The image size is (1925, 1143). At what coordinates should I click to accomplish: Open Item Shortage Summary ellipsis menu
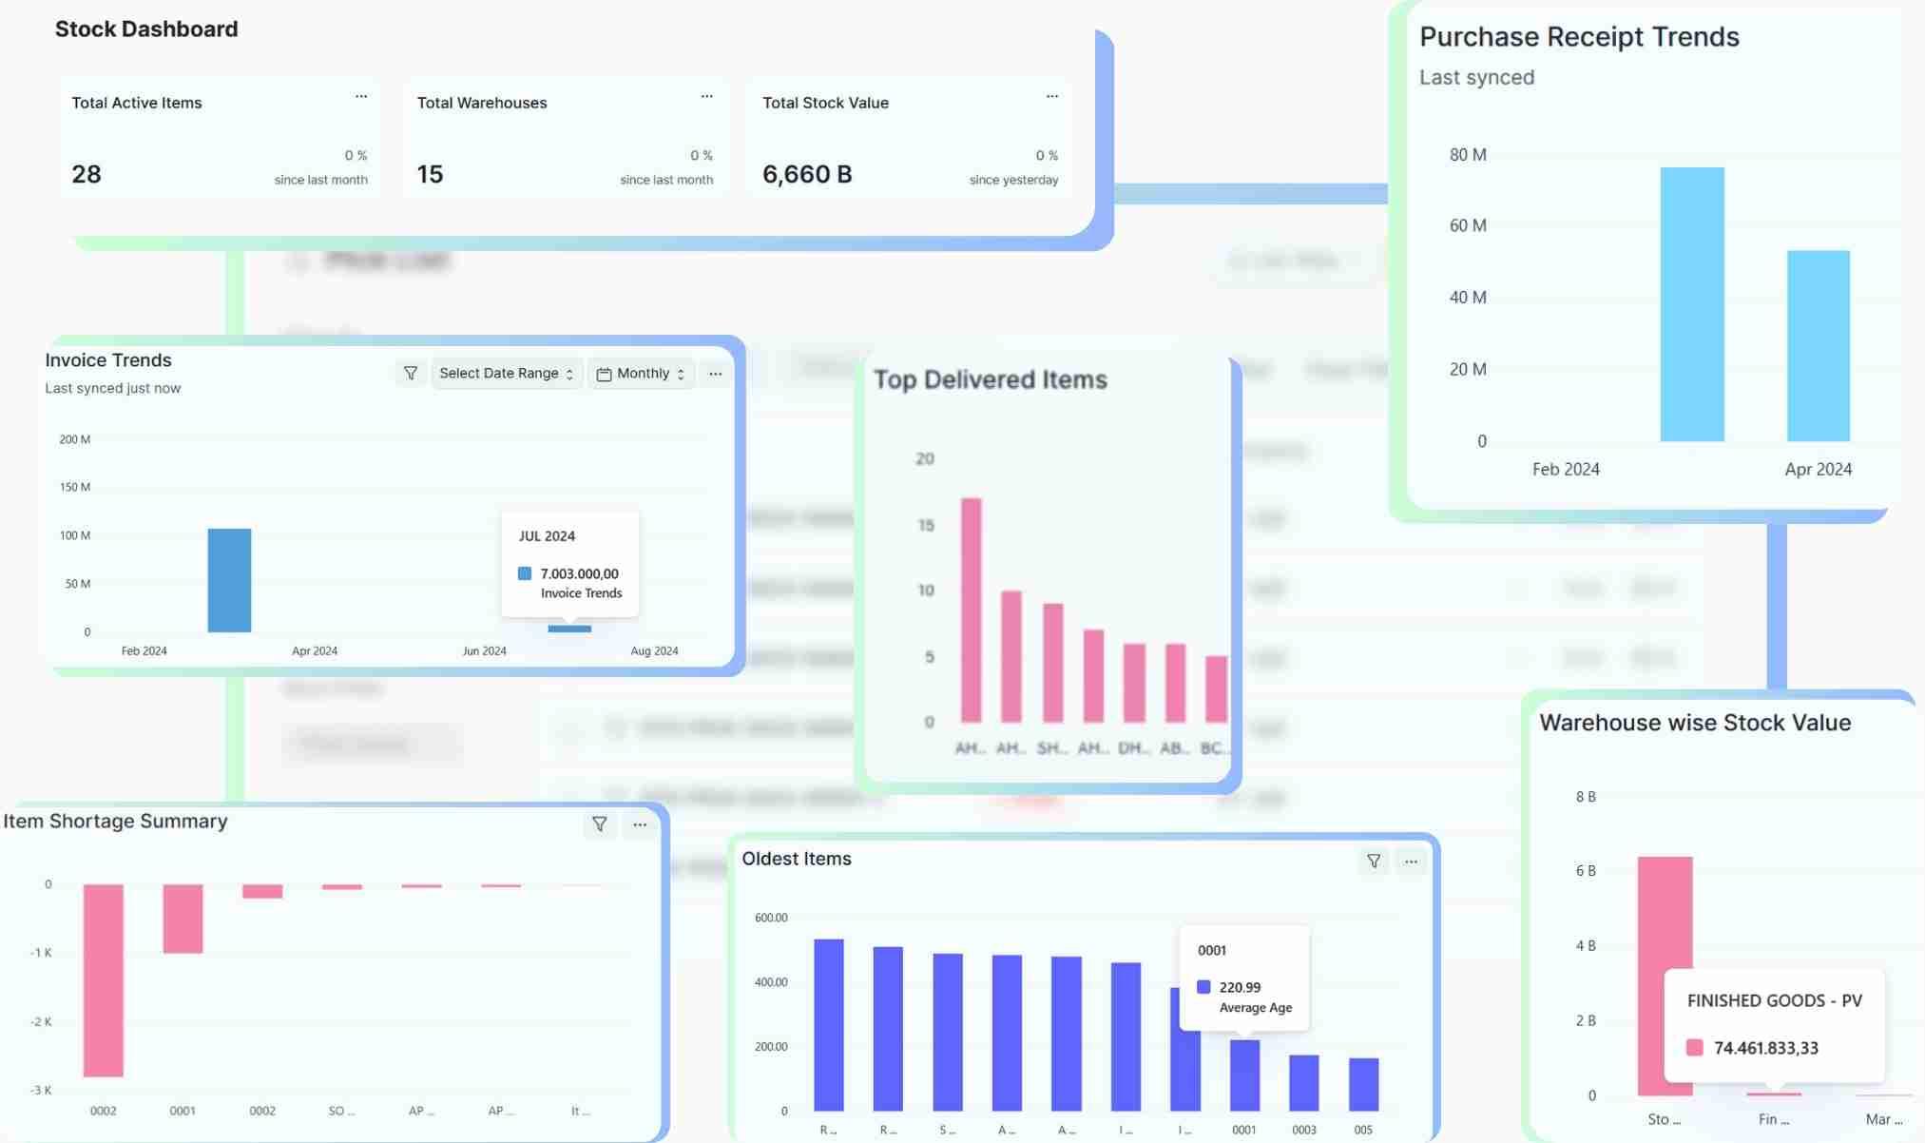pyautogui.click(x=640, y=824)
